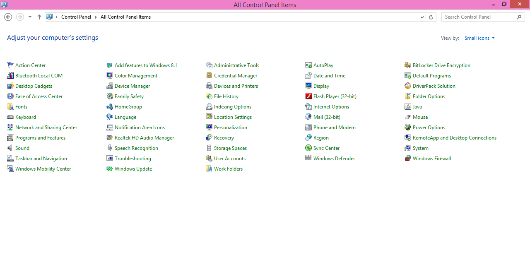Open Network and Sharing Center link
The width and height of the screenshot is (530, 260).
[46, 128]
